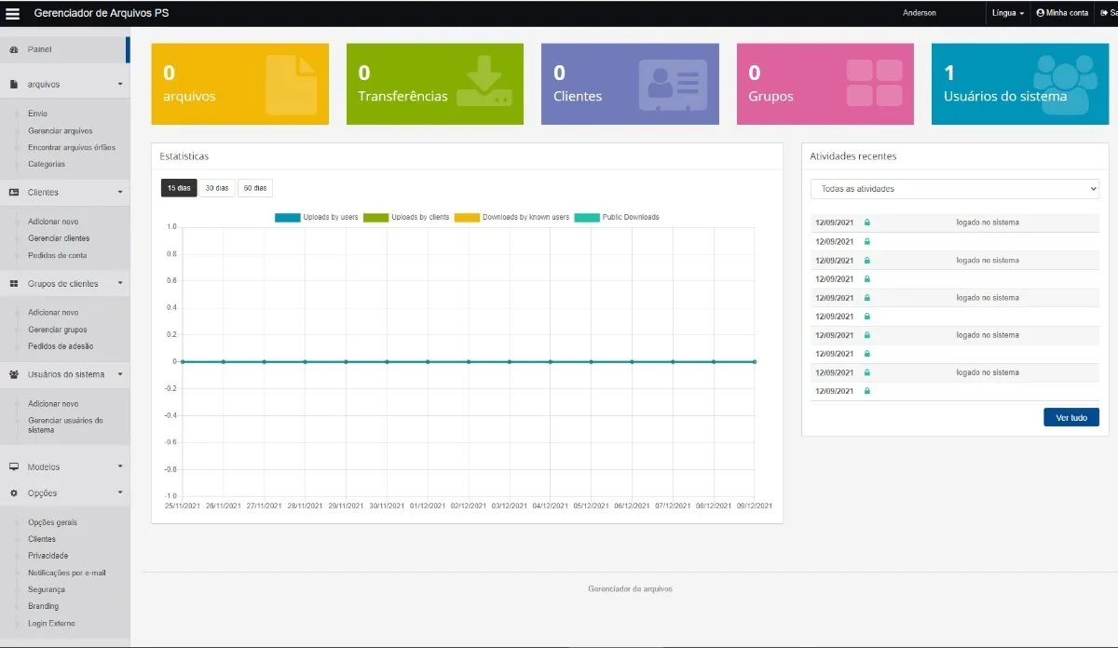Select the 60 dias statistics tab
Viewport: 1118px width, 648px height.
[x=255, y=188]
